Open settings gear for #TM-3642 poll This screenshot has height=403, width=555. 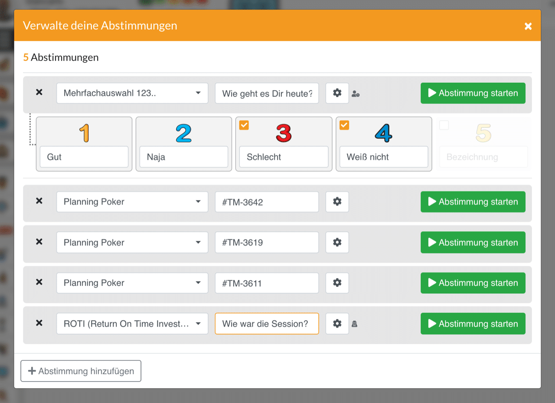click(337, 202)
